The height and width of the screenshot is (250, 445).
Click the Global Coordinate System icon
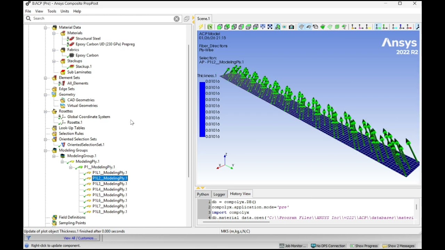pyautogui.click(x=63, y=117)
